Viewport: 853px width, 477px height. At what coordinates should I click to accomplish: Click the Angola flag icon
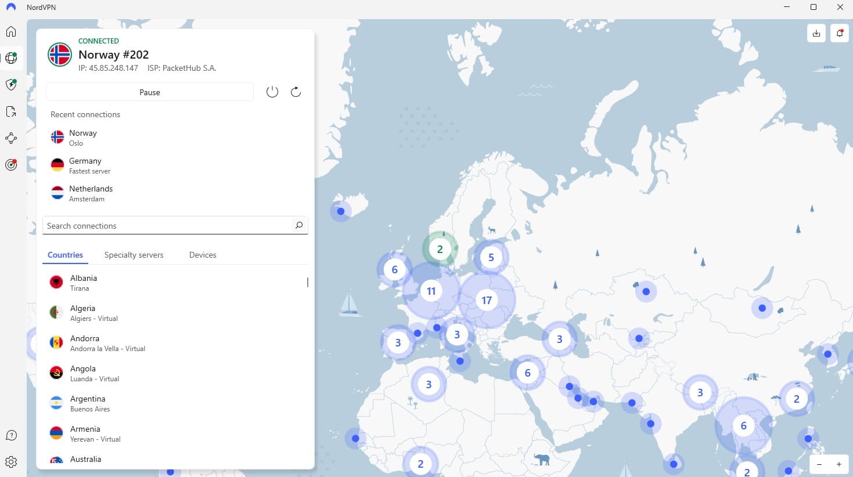click(56, 373)
